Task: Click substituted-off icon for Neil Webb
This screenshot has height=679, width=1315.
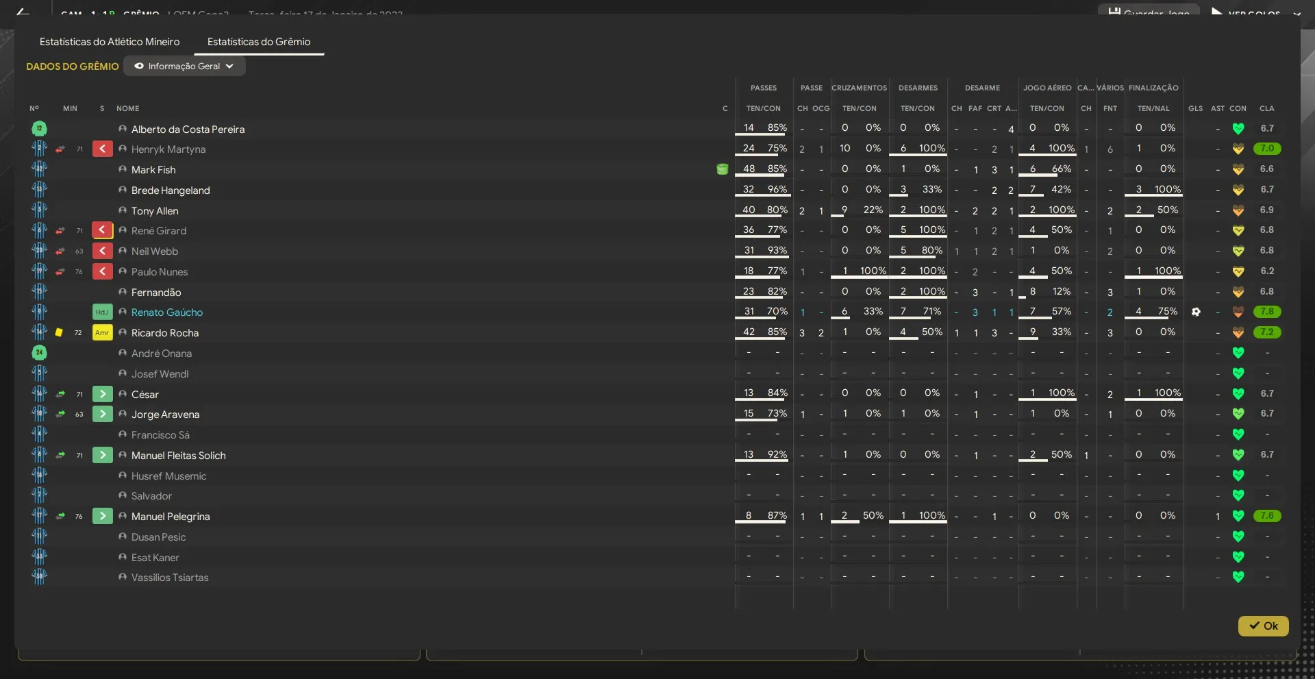Action: click(x=102, y=251)
